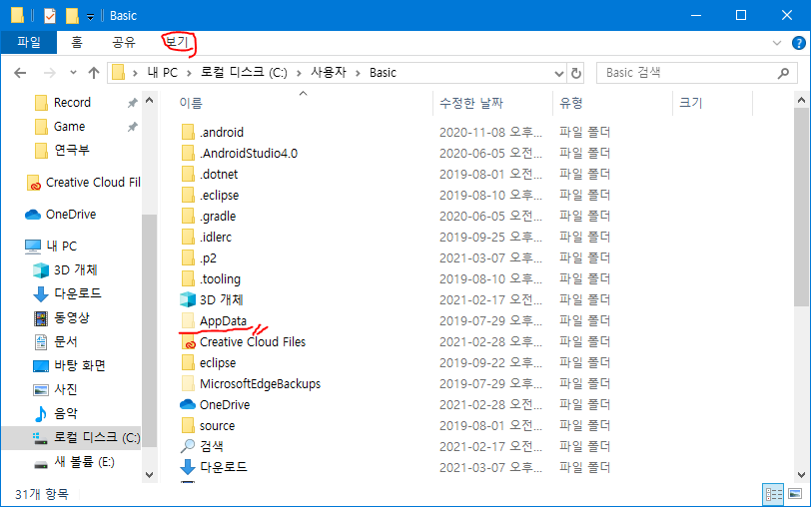The image size is (811, 507).
Task: Select 연극부 folder in navigation pane
Action: (71, 150)
